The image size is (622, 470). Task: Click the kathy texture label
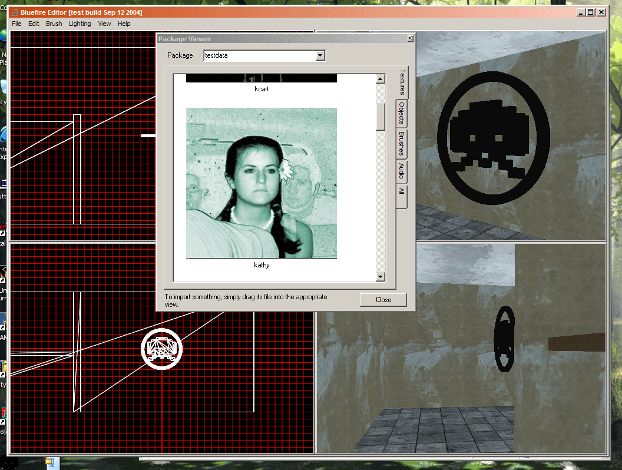tap(262, 265)
